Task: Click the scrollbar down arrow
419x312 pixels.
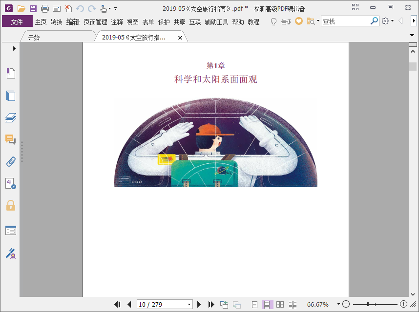Action: (413, 294)
